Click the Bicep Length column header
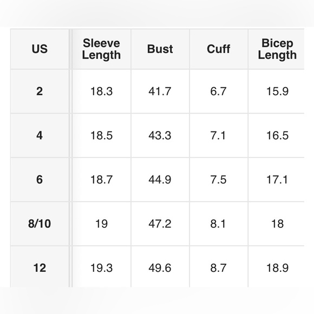 point(277,49)
